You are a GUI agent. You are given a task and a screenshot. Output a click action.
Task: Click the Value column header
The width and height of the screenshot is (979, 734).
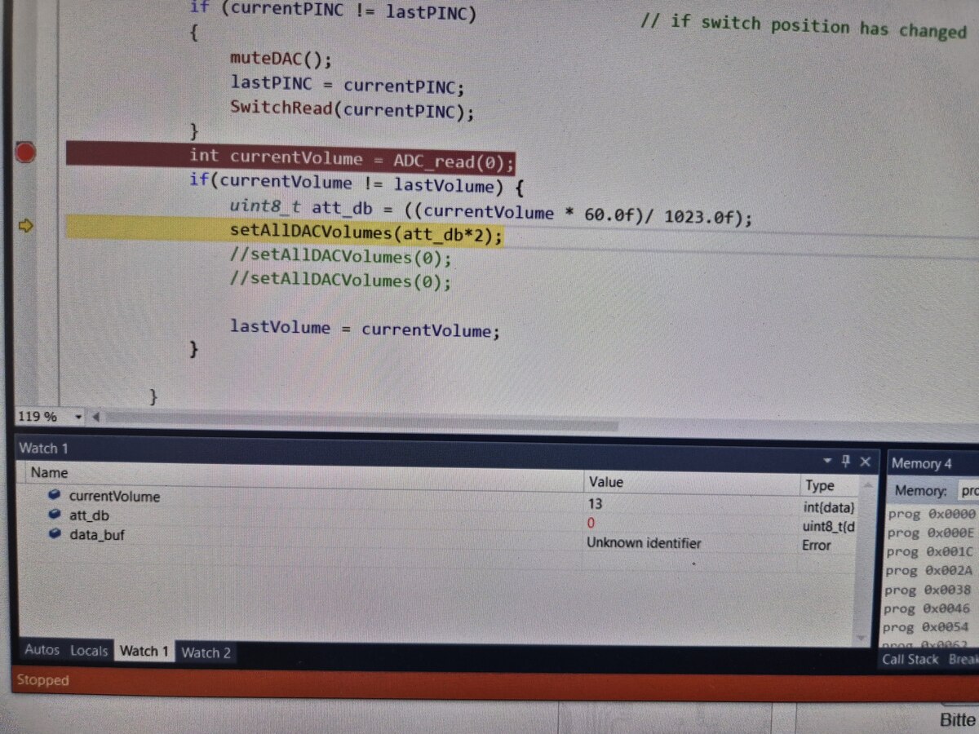[606, 482]
